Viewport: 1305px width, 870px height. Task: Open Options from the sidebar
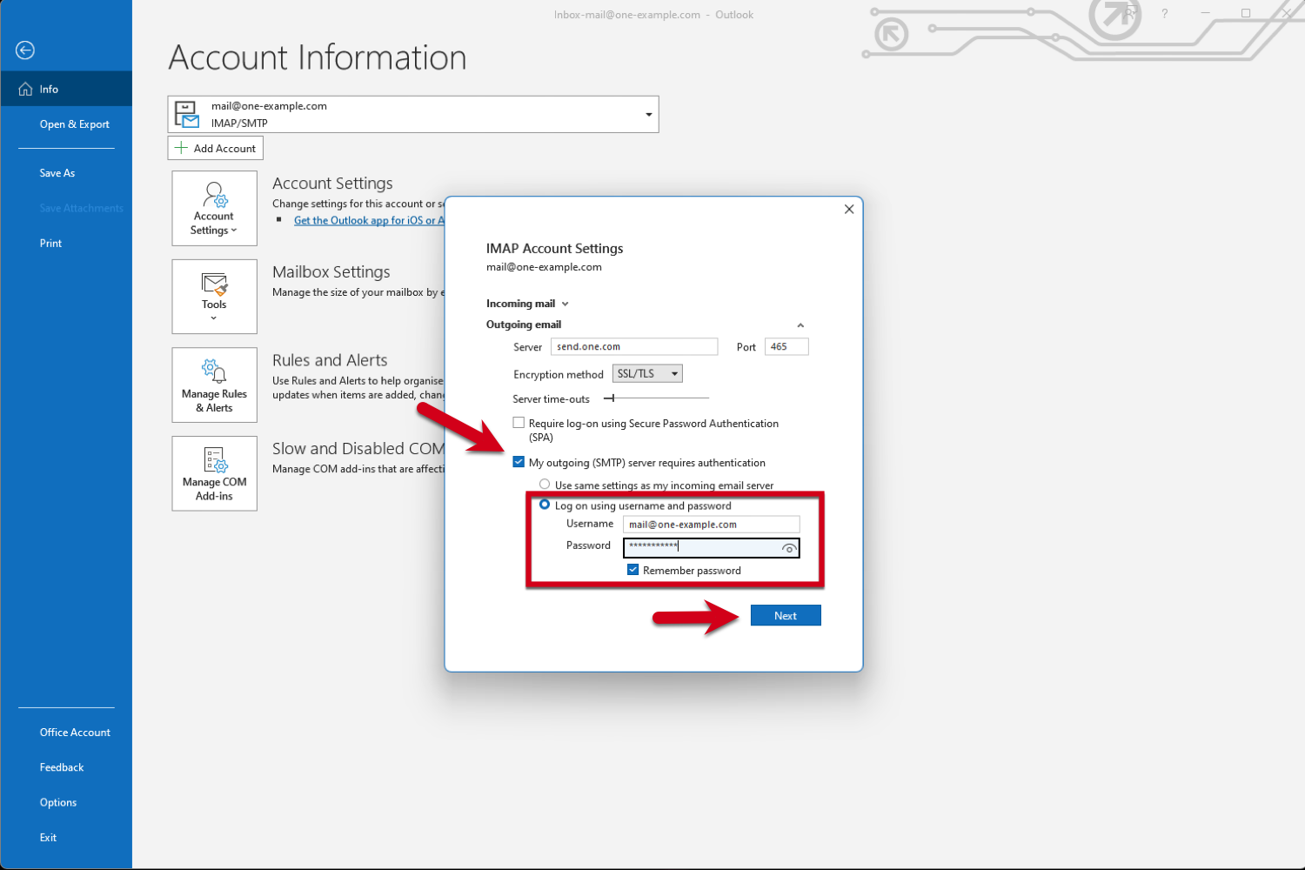[x=57, y=801]
